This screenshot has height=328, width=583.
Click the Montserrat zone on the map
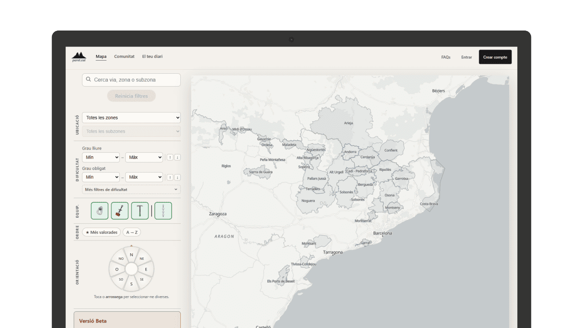point(363,221)
